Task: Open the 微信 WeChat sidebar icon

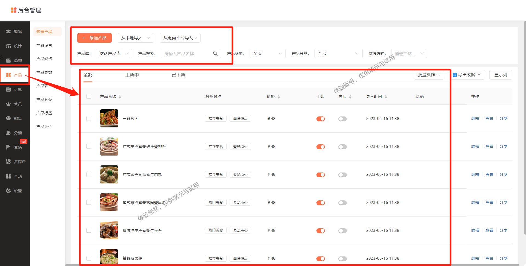Action: pyautogui.click(x=8, y=118)
